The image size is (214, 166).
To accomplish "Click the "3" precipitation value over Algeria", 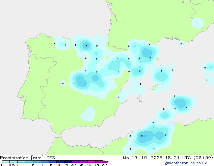I will [x=142, y=136].
